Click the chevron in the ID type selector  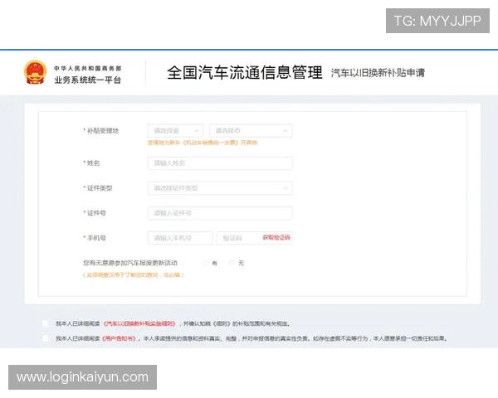click(x=286, y=188)
